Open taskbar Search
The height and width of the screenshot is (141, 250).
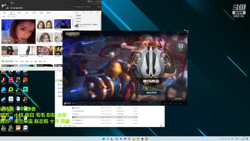pos(108,139)
